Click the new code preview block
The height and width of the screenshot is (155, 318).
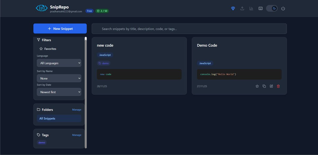coord(139,74)
